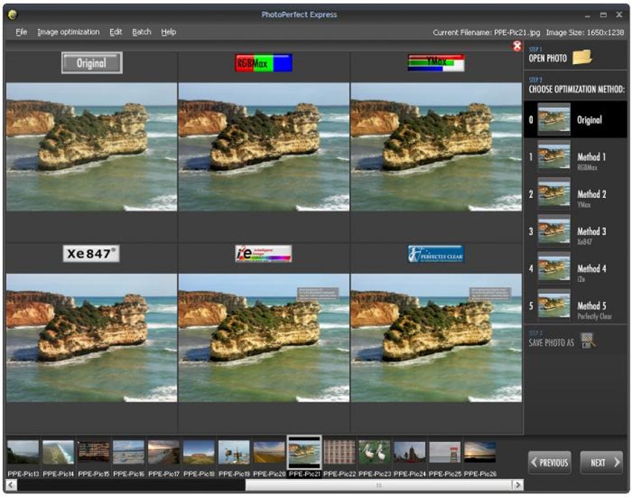Image resolution: width=632 pixels, height=497 pixels.
Task: Click the Perfectly Clear banner
Action: tap(436, 254)
